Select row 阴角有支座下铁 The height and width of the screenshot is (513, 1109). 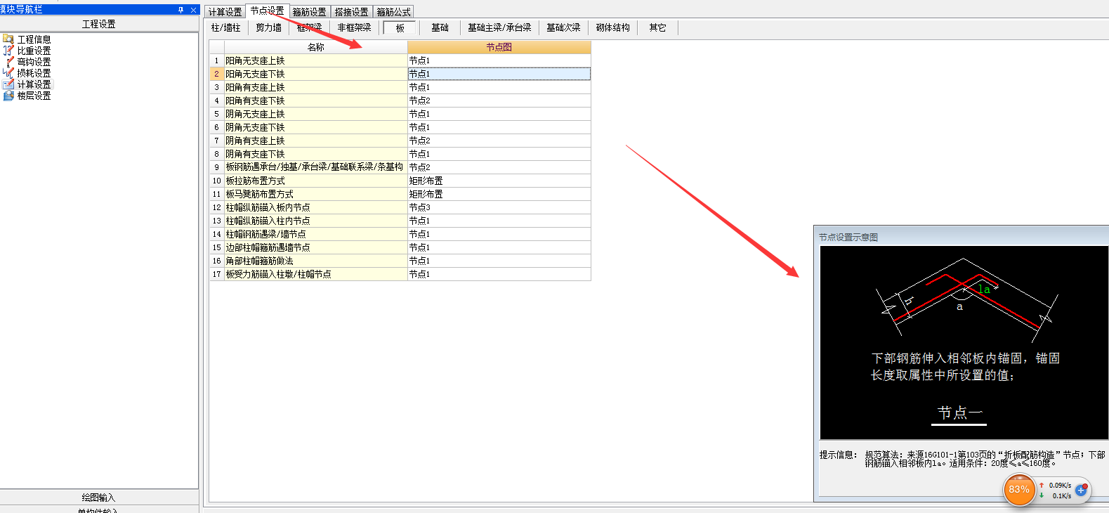tap(315, 154)
